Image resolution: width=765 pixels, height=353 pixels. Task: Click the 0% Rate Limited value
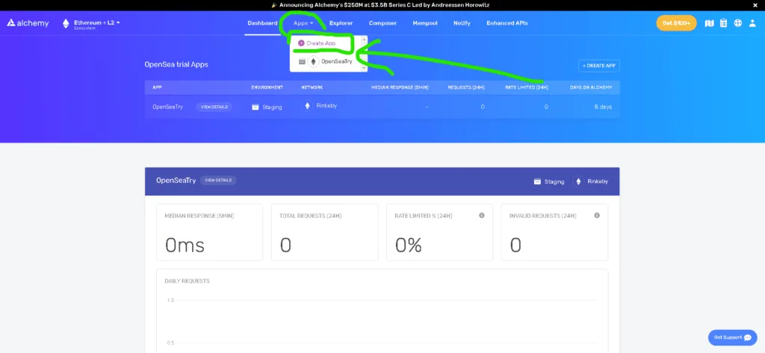(409, 246)
